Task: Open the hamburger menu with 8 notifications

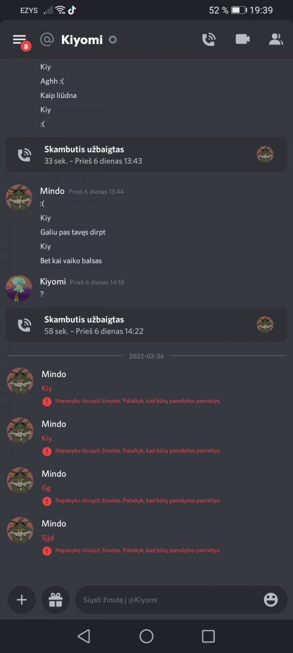Action: 20,40
